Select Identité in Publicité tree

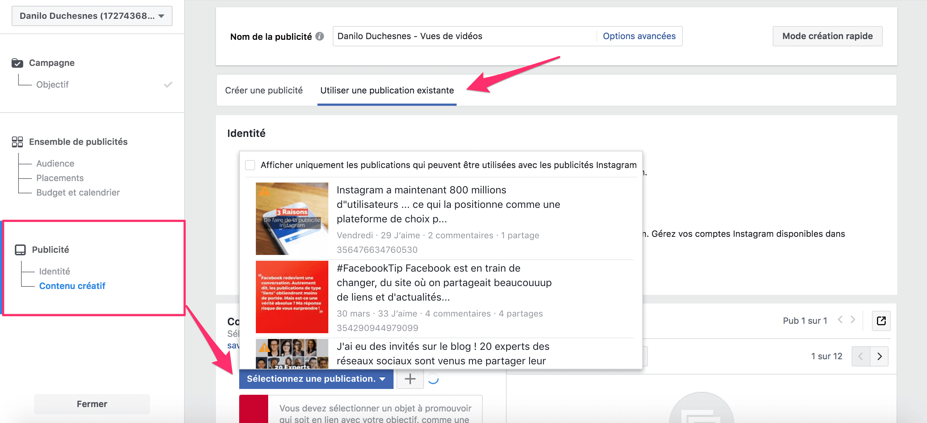click(55, 272)
